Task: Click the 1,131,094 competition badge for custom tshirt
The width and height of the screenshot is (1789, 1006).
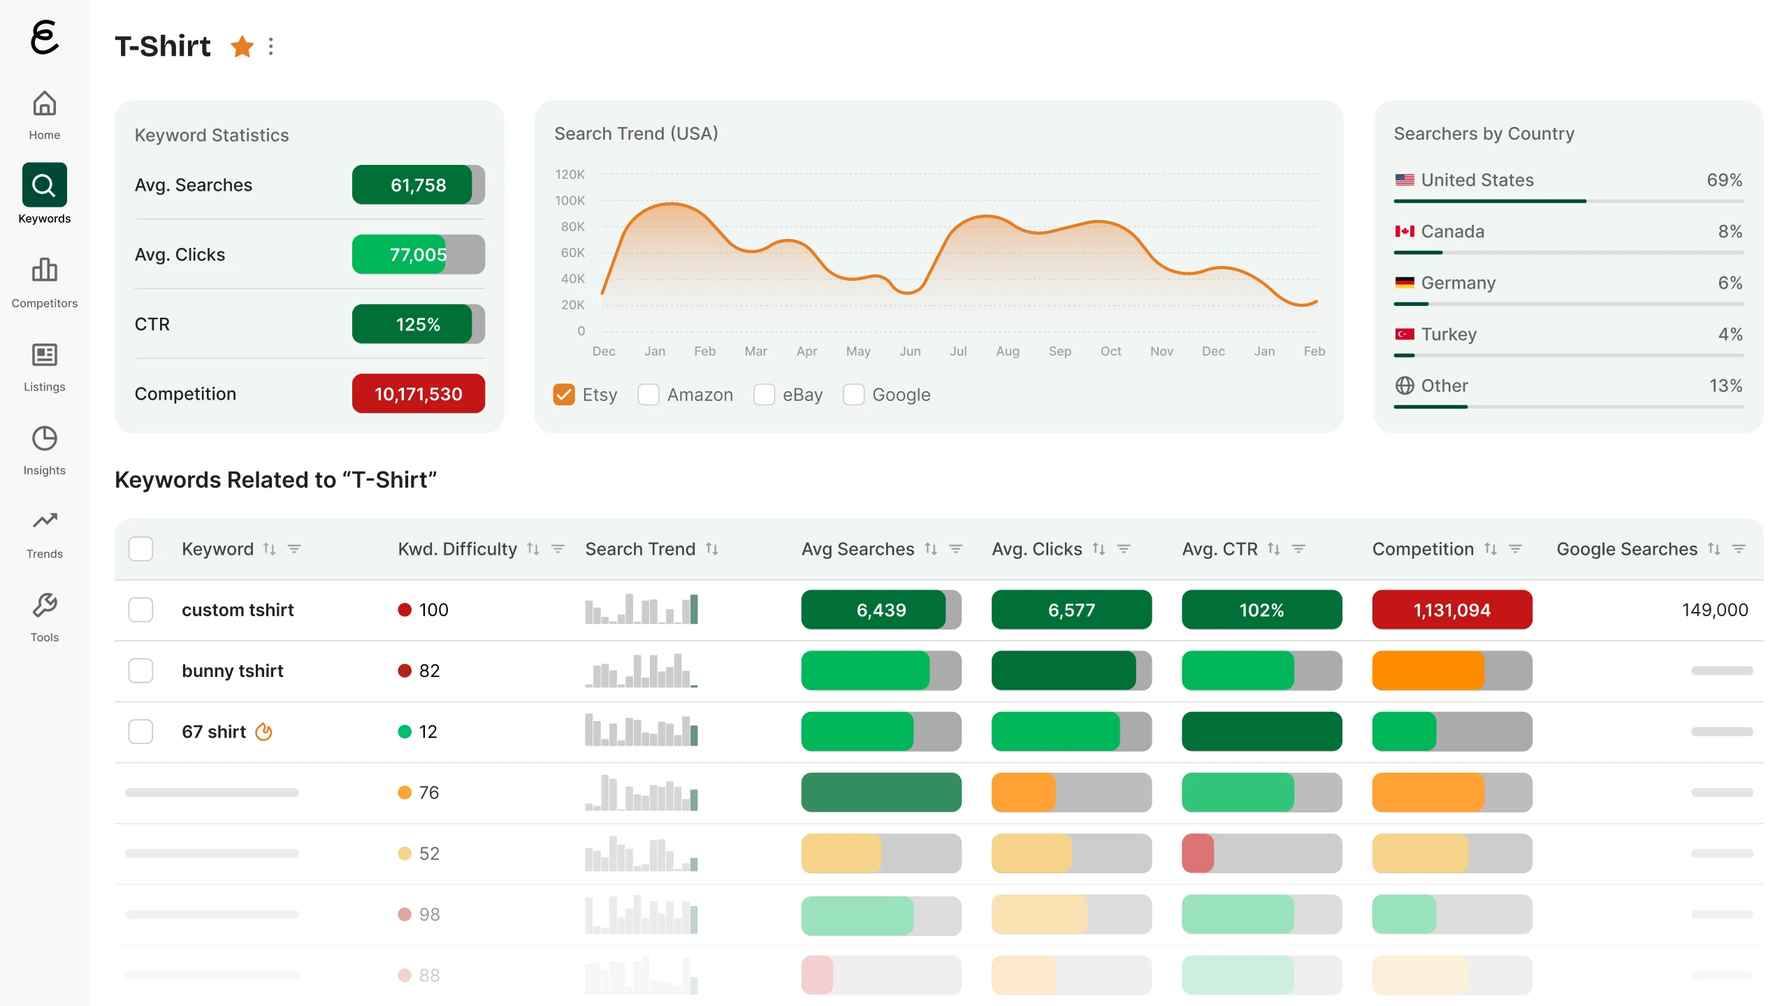Action: 1452,610
